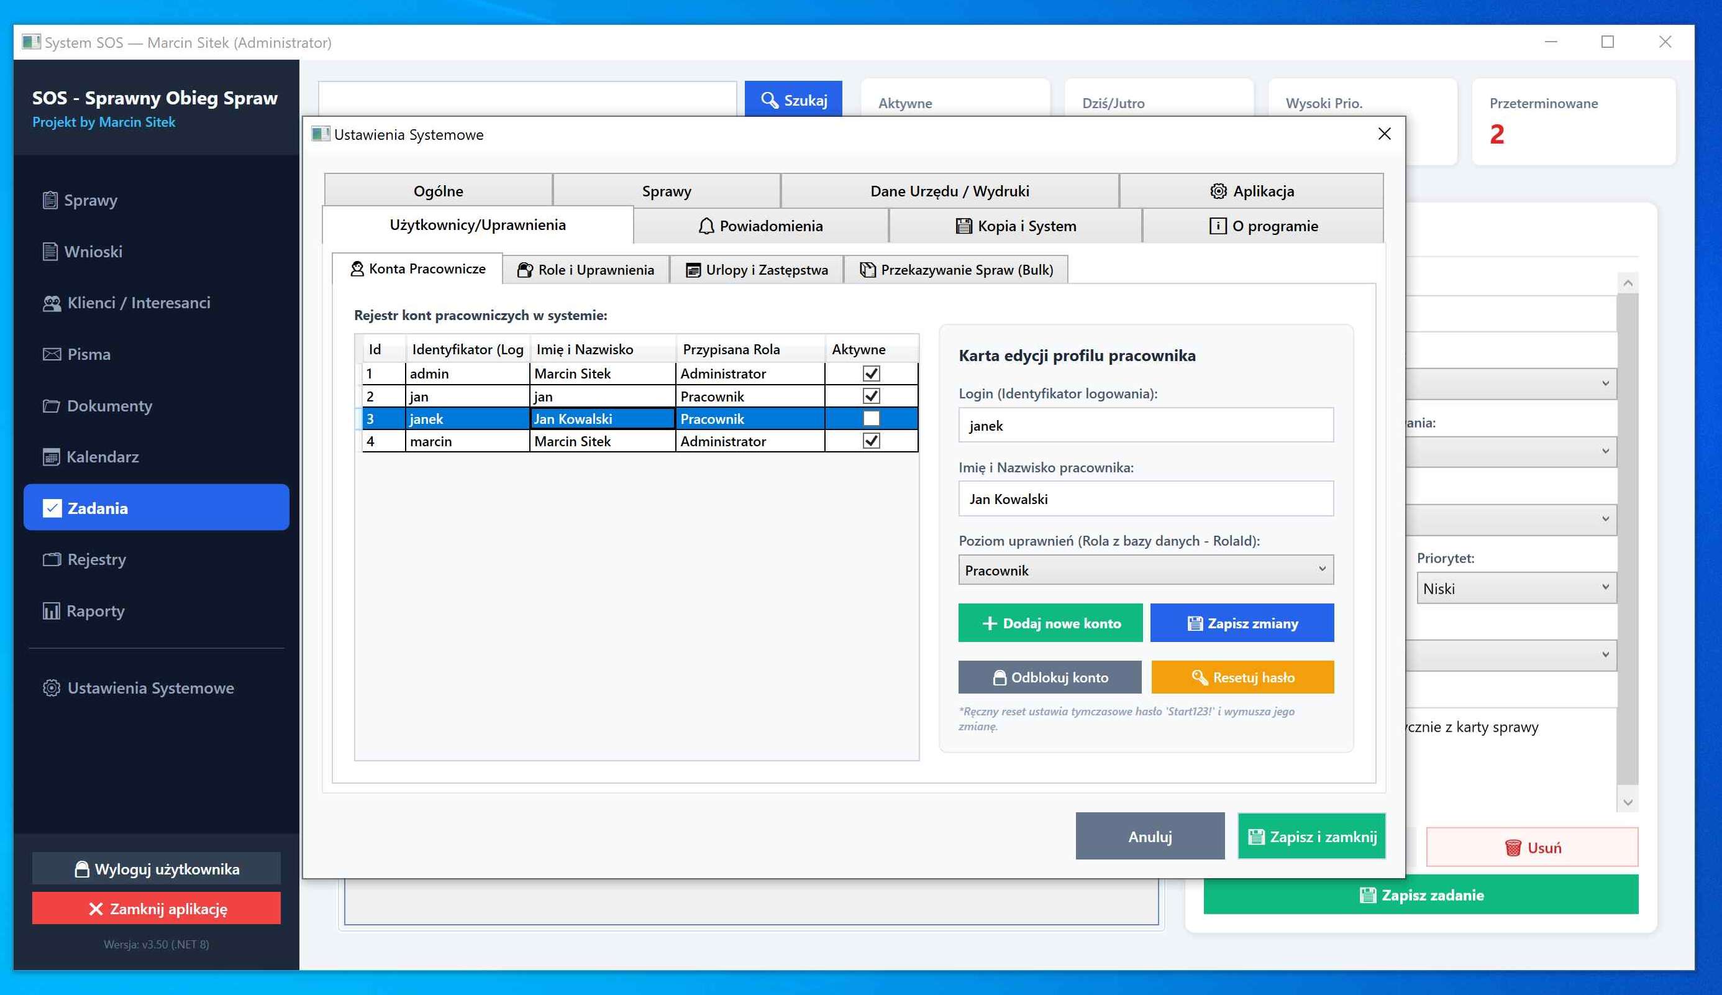Open the Powiadomienia tab
1722x995 pixels.
(761, 226)
